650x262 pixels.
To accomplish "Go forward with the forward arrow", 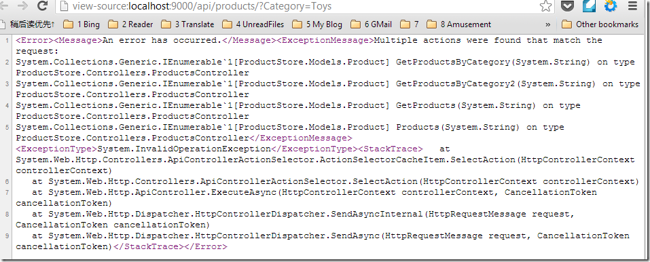I will (x=23, y=6).
